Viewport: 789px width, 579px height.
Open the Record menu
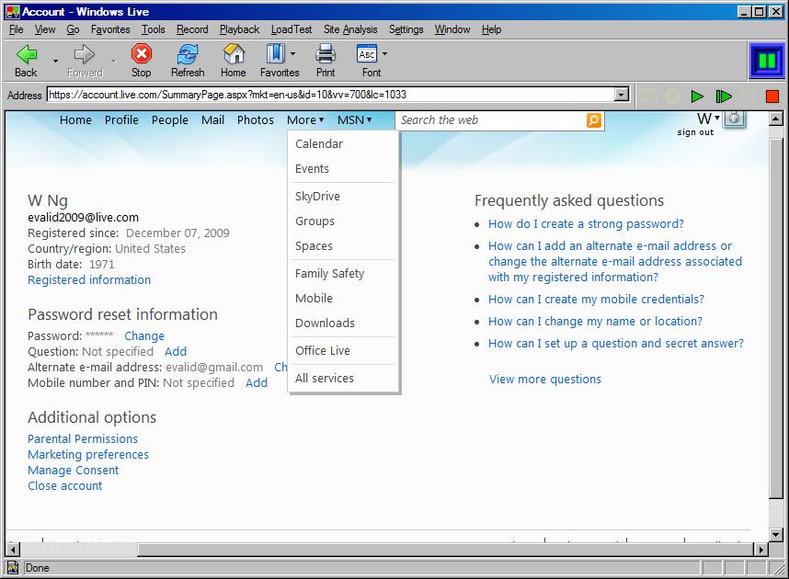coord(192,29)
